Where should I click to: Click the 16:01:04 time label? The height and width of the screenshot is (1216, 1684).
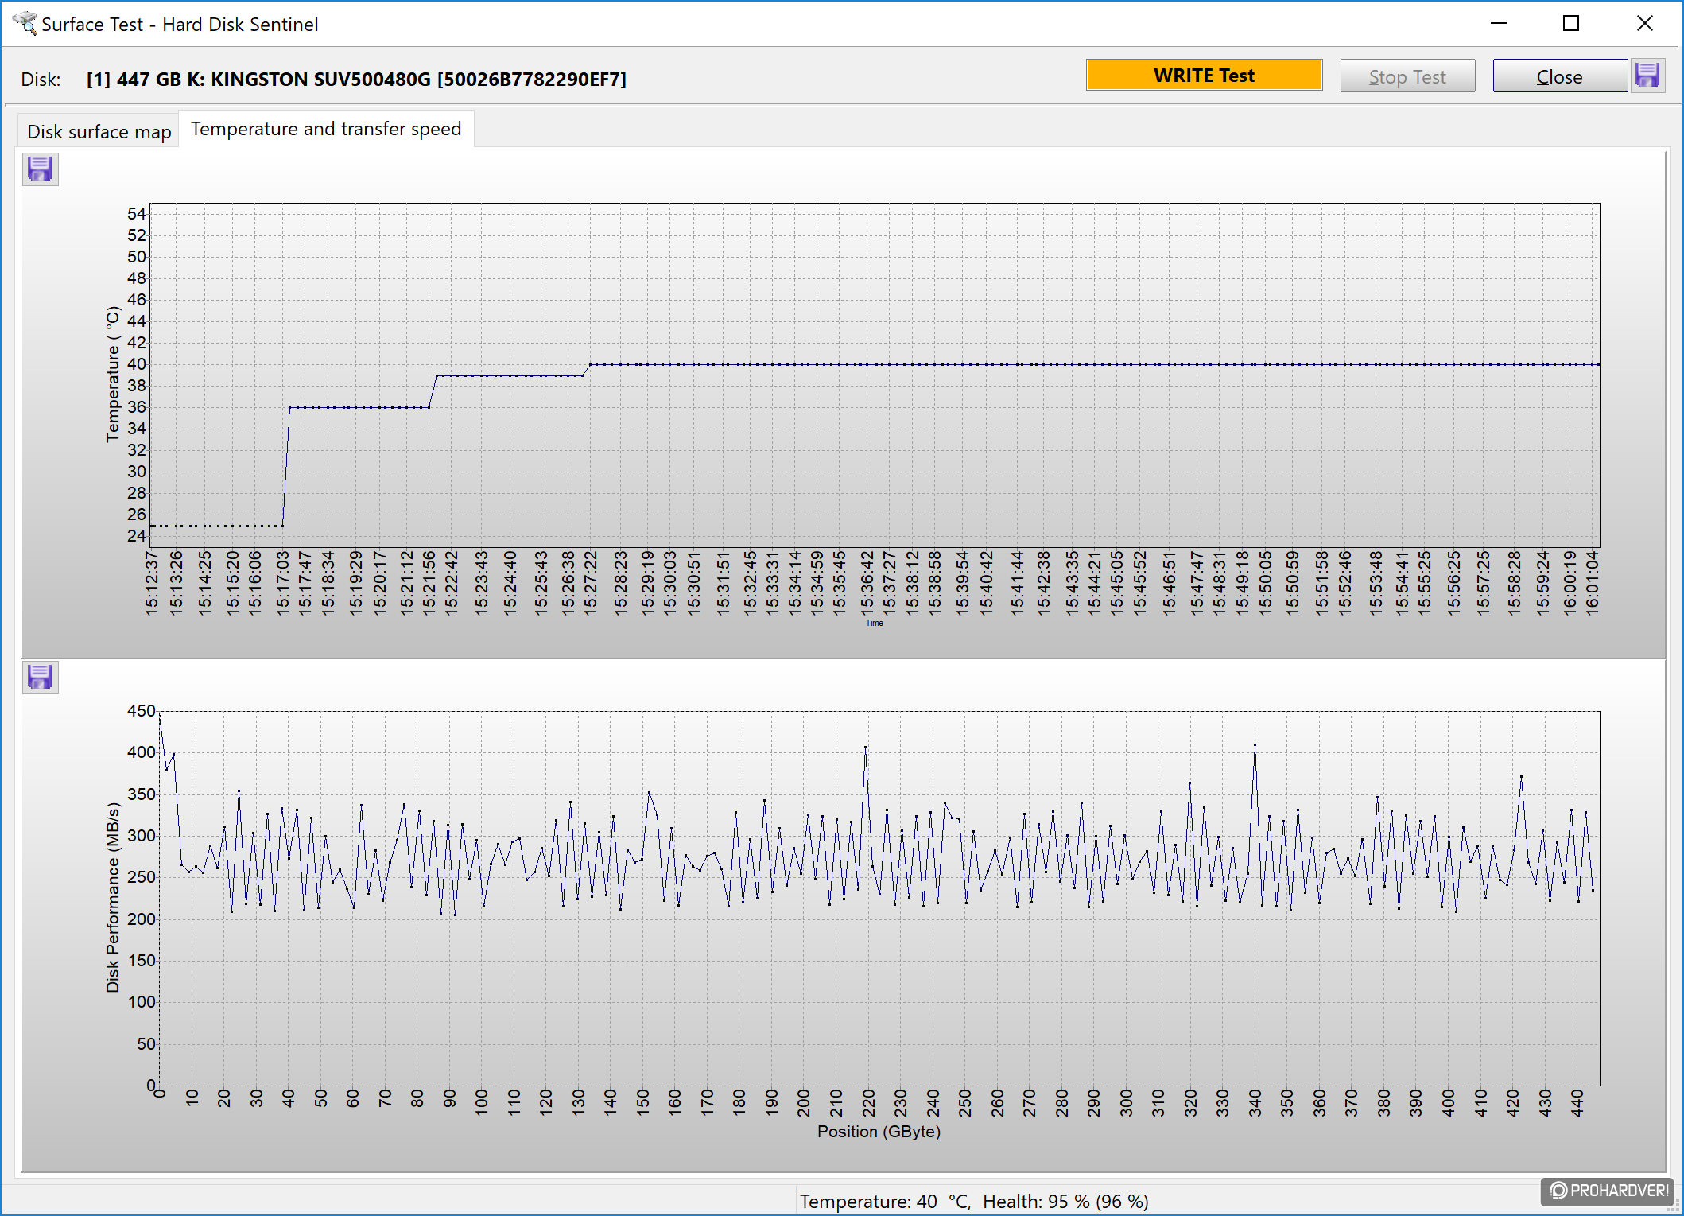pos(1592,582)
